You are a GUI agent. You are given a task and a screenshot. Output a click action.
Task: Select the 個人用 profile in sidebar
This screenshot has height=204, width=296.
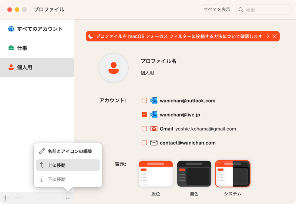pos(37,67)
